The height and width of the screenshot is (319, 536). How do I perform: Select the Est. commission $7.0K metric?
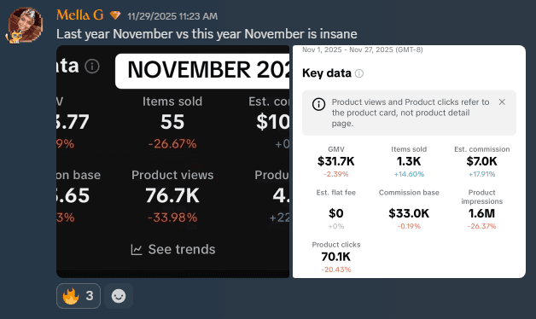[481, 161]
